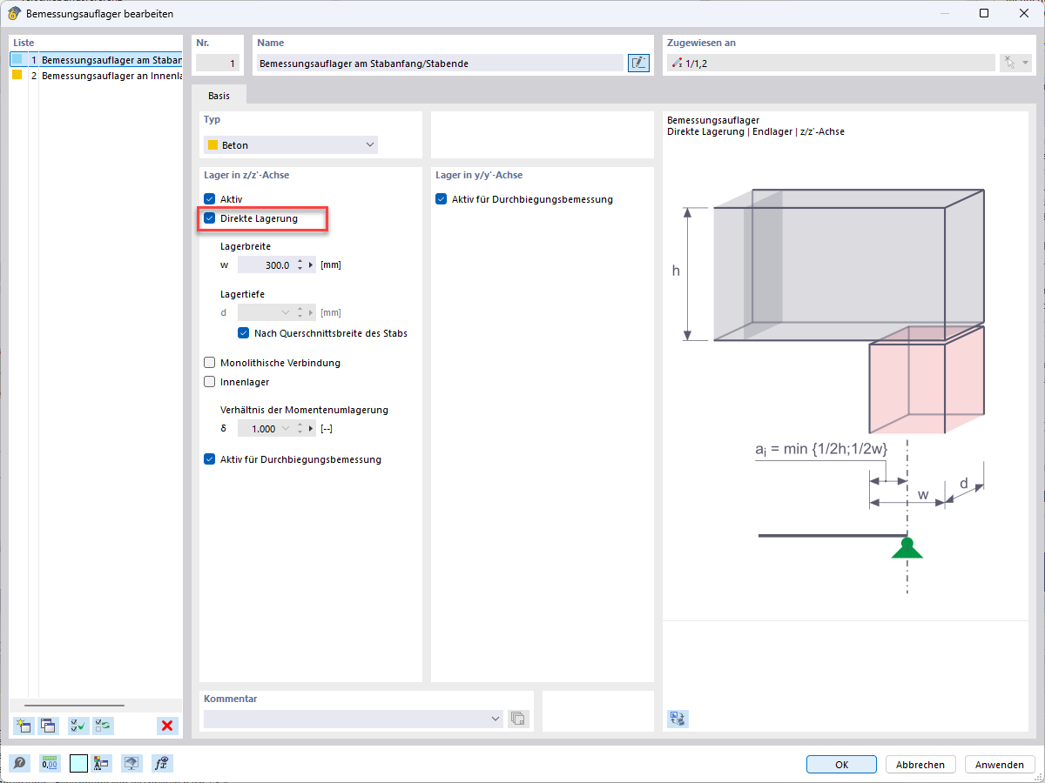Open the fx formula visibility icon
The image size is (1045, 783).
pyautogui.click(x=162, y=763)
